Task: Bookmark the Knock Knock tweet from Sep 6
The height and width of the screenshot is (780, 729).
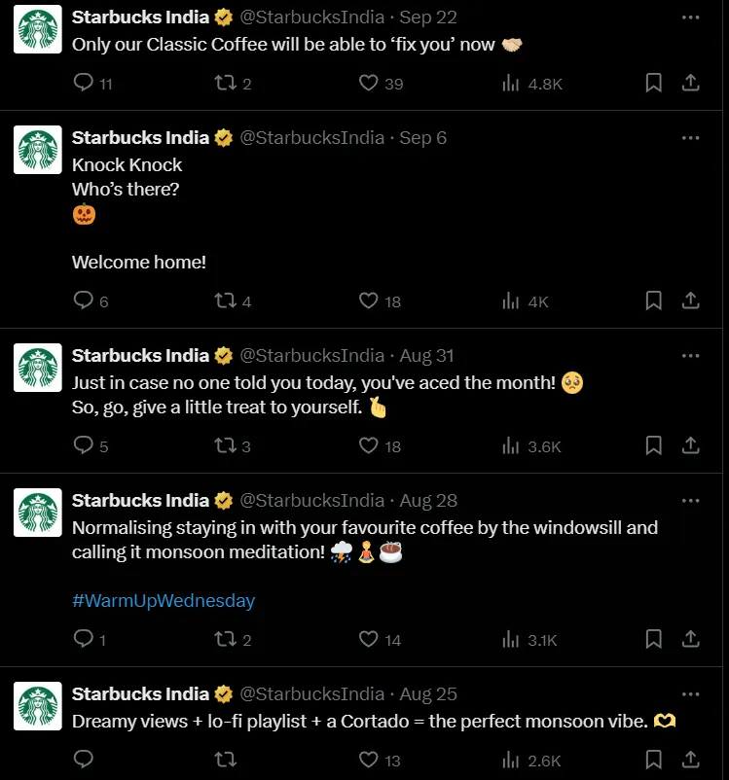Action: tap(653, 301)
